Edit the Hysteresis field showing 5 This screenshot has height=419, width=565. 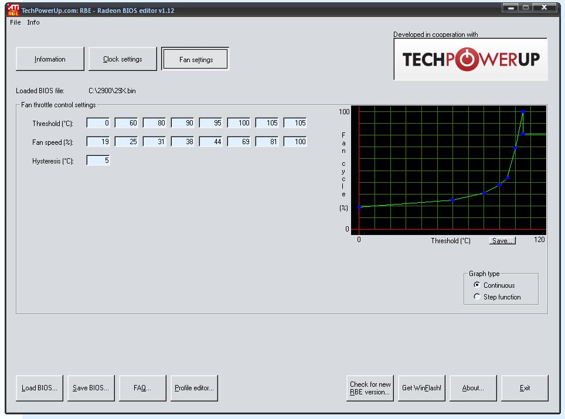tap(98, 161)
